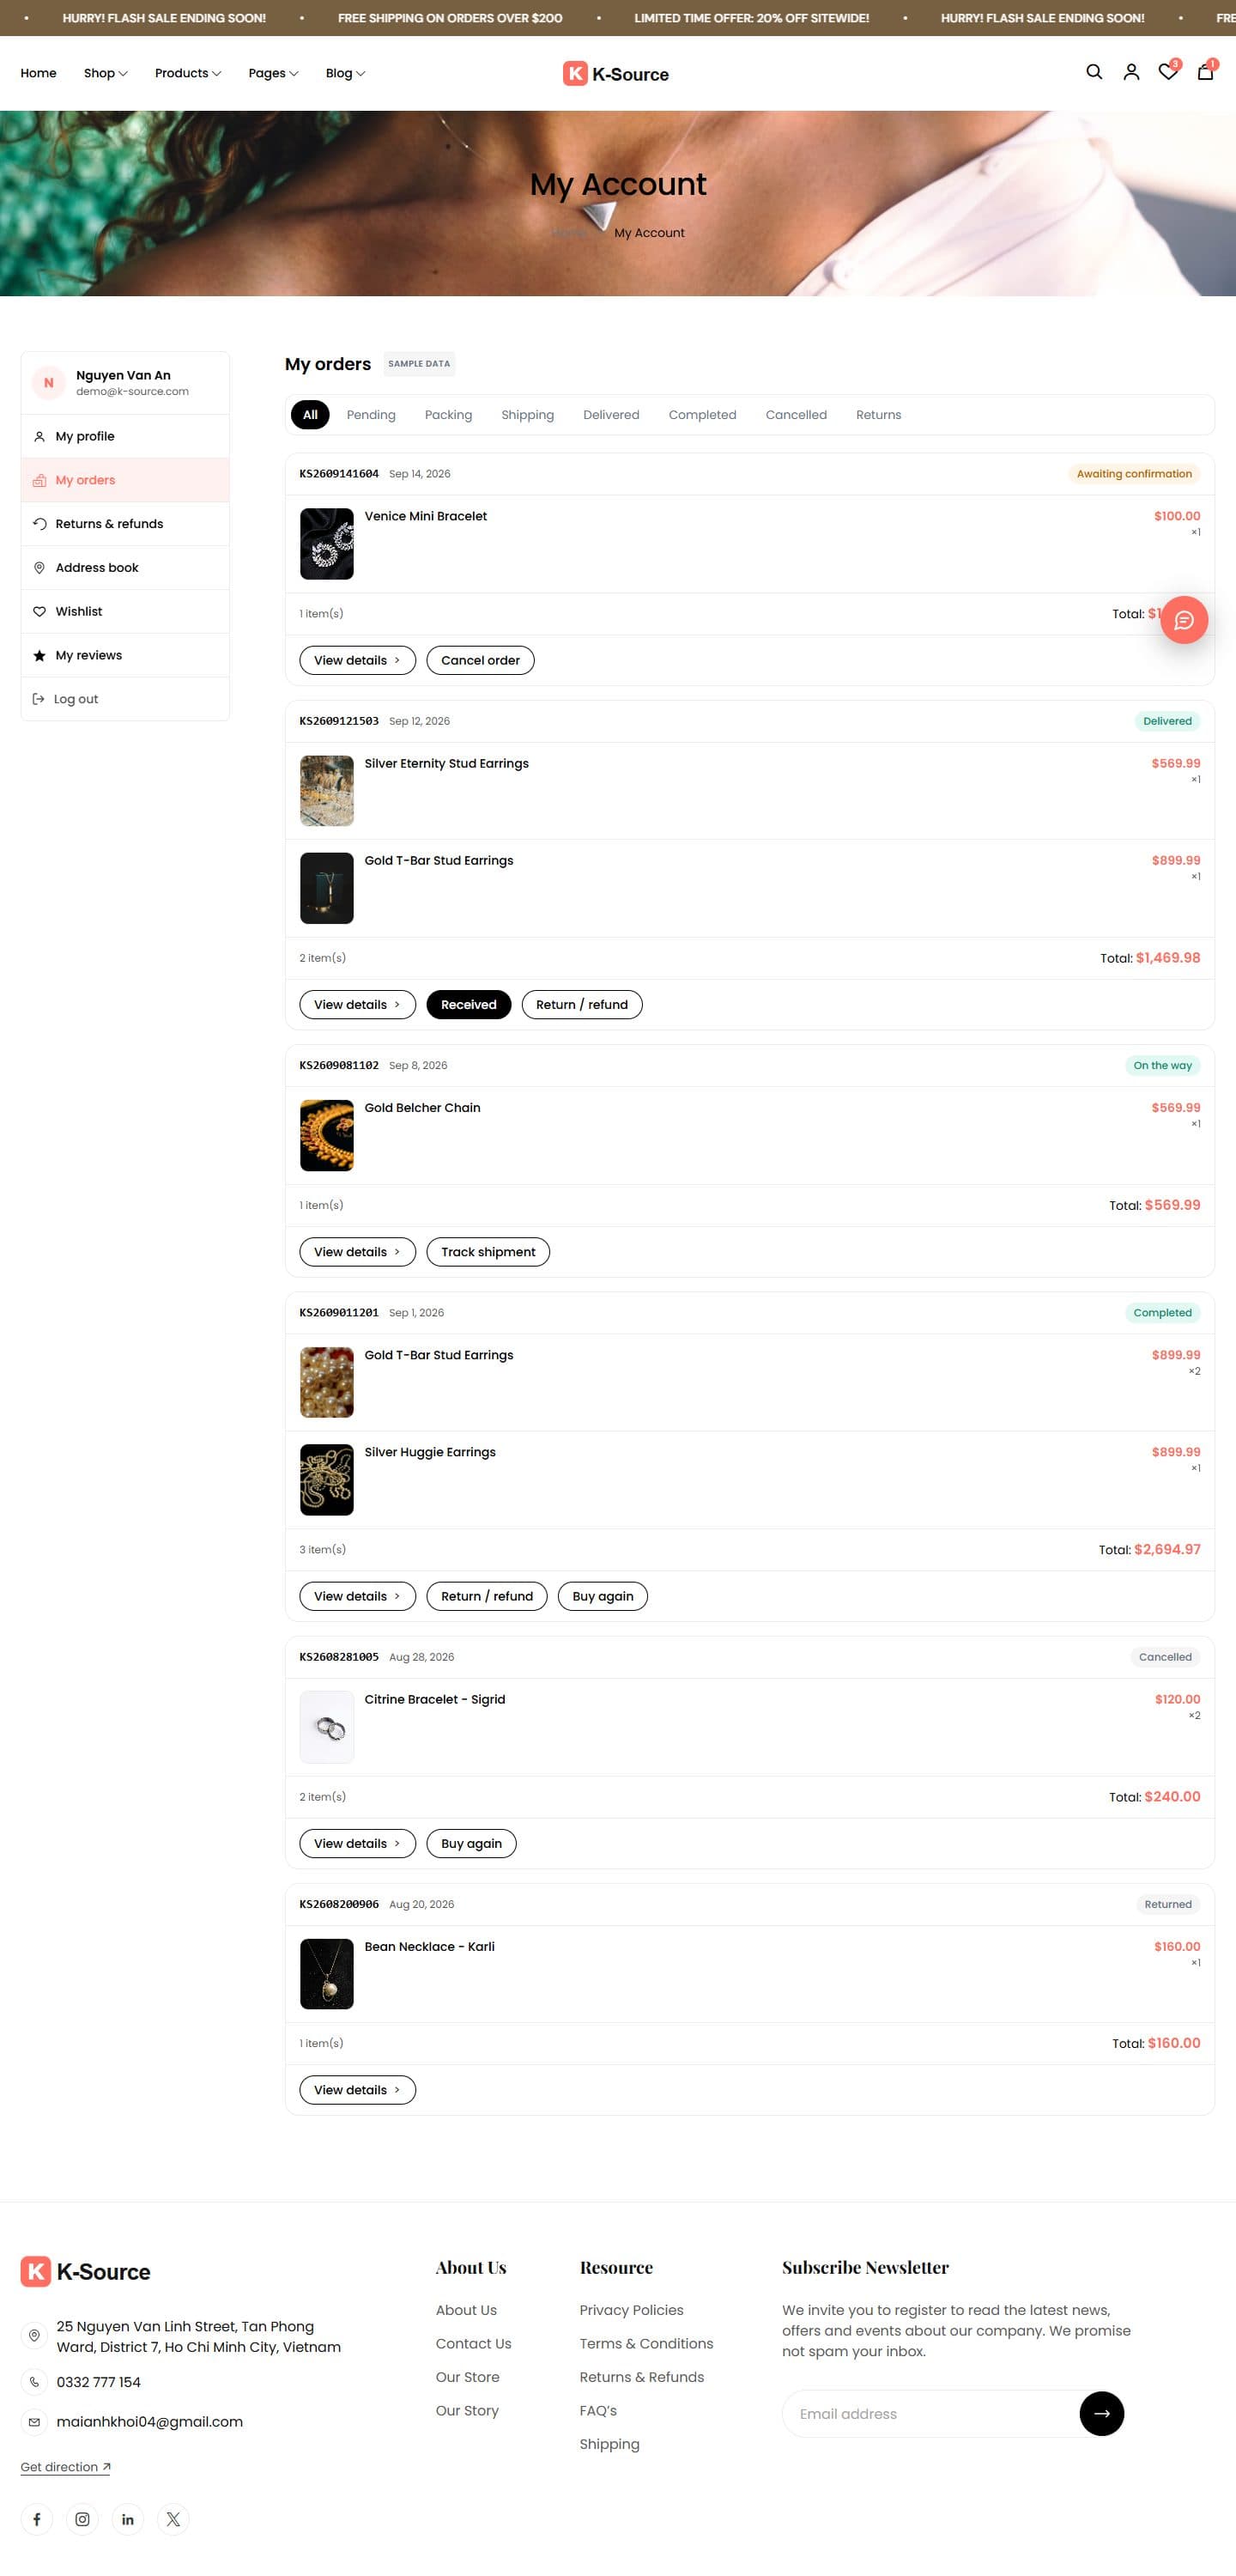Open the wishlist heart icon in header
The width and height of the screenshot is (1236, 2576).
[1168, 71]
